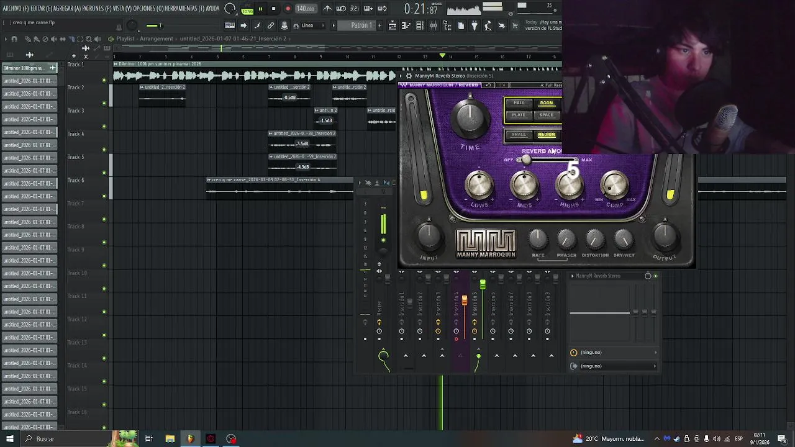This screenshot has width=795, height=447.
Task: Toggle SONG/PAT playback mode
Action: [x=247, y=9]
